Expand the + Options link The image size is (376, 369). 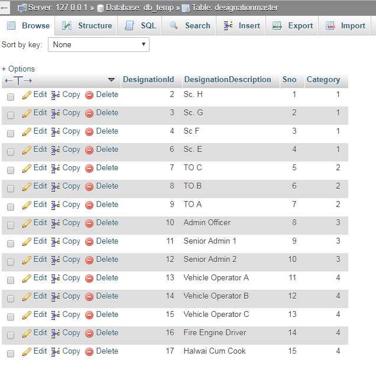(18, 69)
